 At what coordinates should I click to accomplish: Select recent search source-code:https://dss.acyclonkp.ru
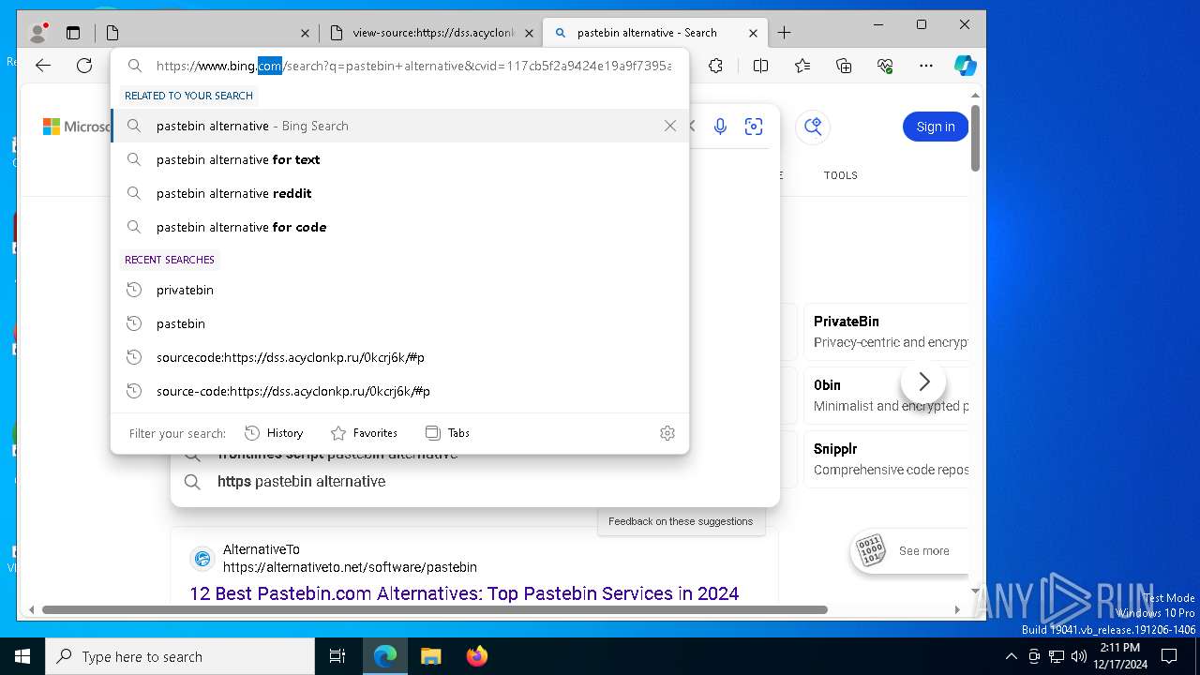[x=399, y=391]
